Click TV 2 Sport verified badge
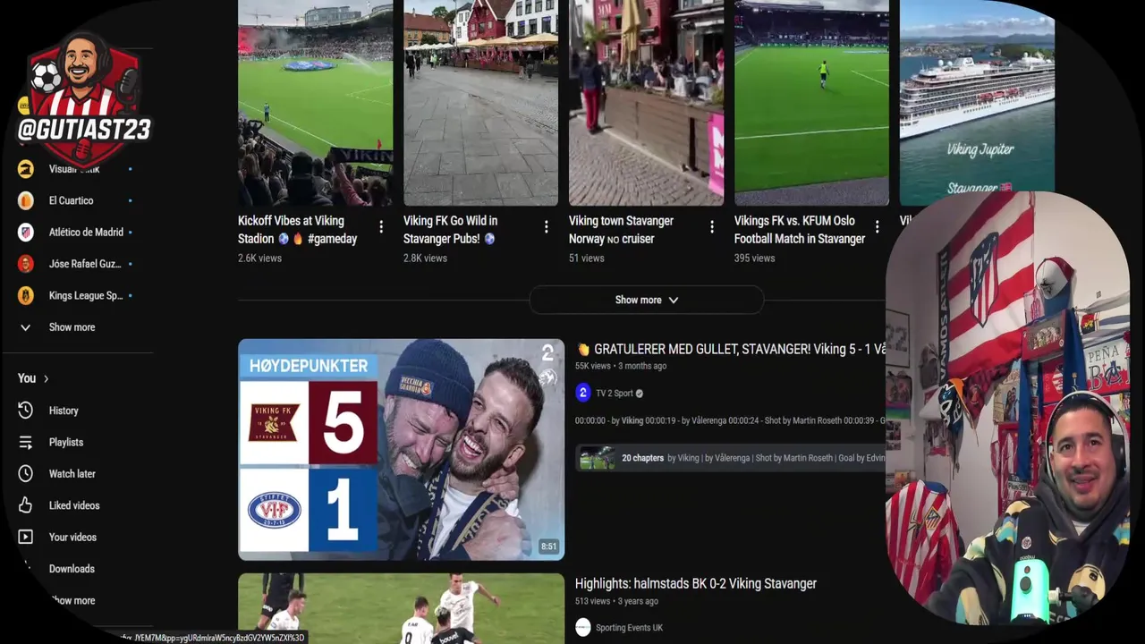Image resolution: width=1145 pixels, height=644 pixels. pos(639,393)
